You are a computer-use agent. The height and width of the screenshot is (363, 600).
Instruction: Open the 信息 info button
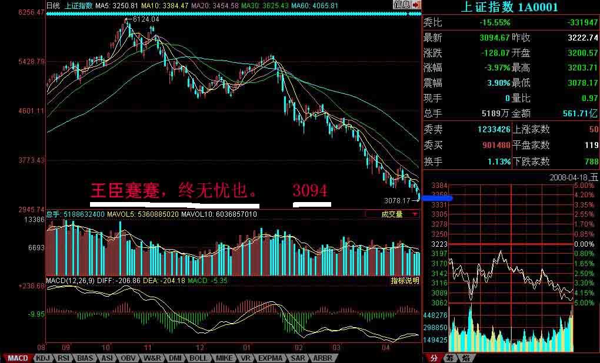402,5
